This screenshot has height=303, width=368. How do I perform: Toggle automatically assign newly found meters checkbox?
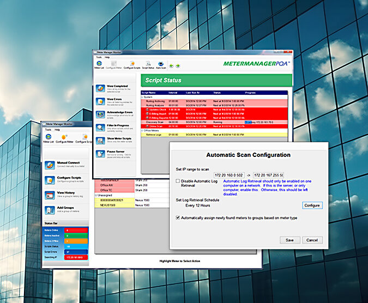pyautogui.click(x=178, y=217)
